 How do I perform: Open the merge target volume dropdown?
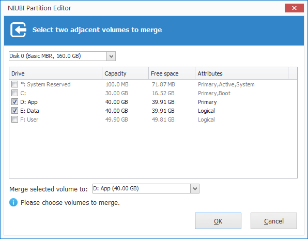point(146,188)
